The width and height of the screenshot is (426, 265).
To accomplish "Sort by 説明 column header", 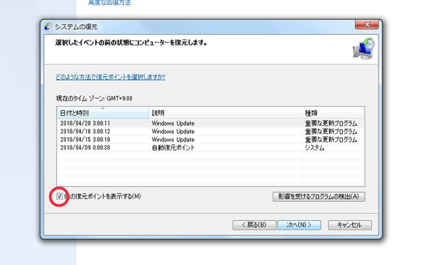I will (x=226, y=113).
